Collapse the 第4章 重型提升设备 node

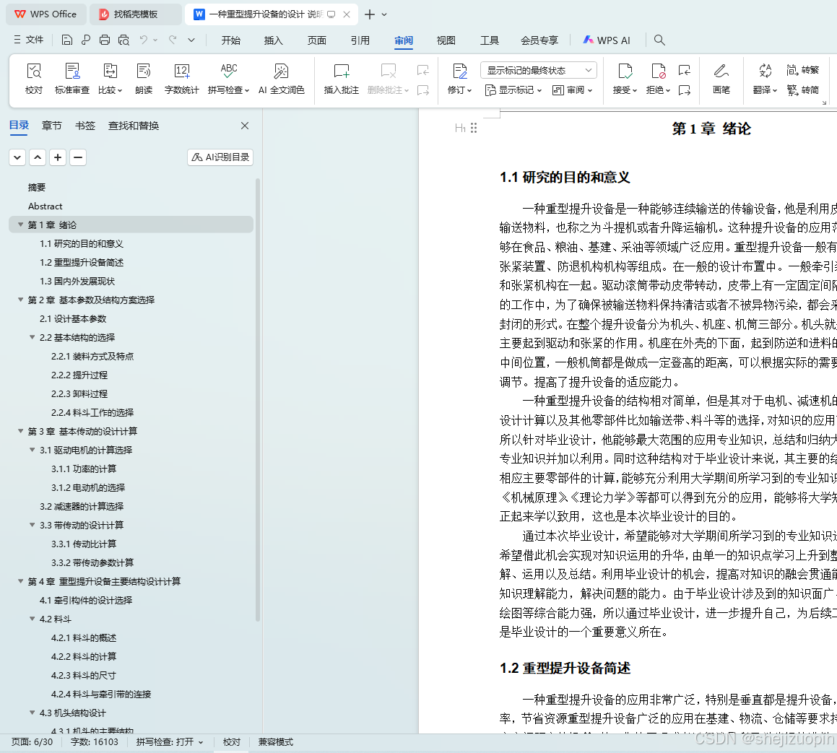click(x=20, y=581)
